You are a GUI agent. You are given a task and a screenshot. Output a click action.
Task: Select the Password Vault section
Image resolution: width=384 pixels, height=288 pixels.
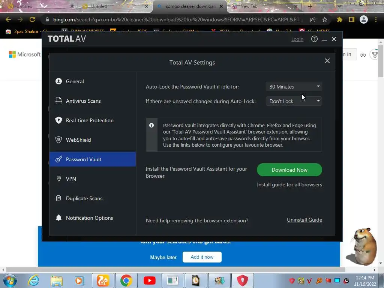93,159
